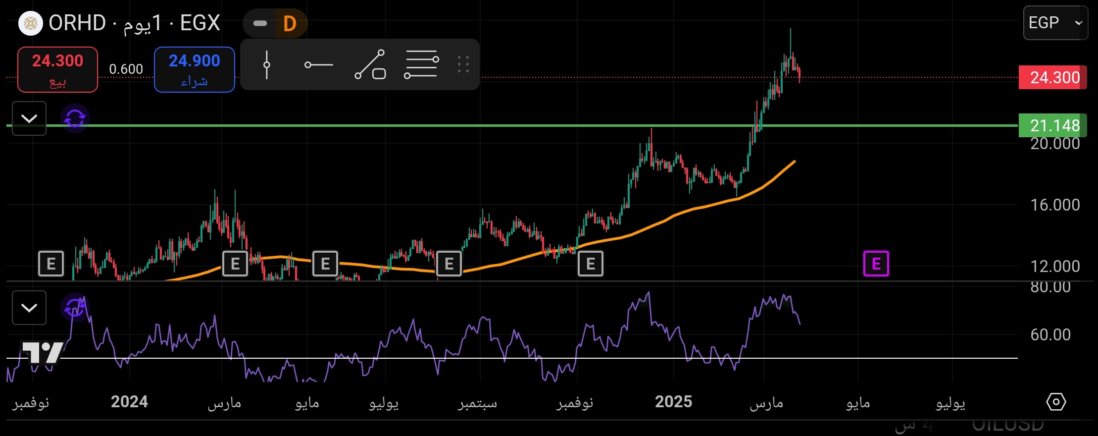Open the purple future earnings marker
Viewport: 1098px width, 436px height.
pos(876,264)
